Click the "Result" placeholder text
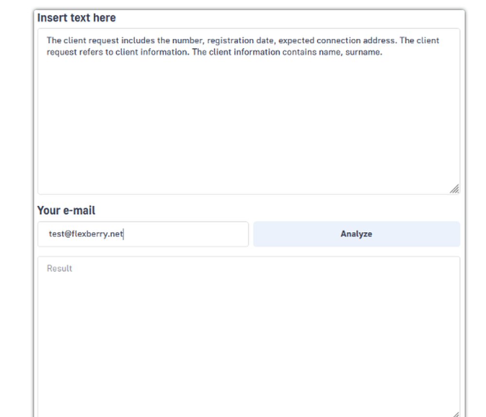The height and width of the screenshot is (417, 486). click(59, 268)
